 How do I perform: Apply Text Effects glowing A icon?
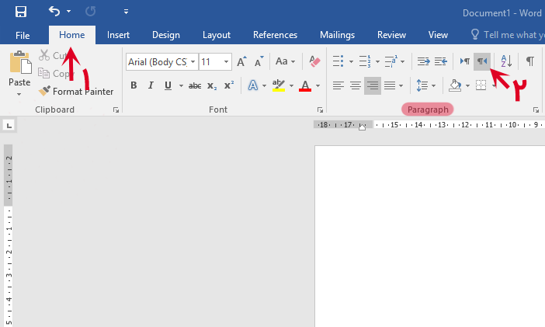253,85
